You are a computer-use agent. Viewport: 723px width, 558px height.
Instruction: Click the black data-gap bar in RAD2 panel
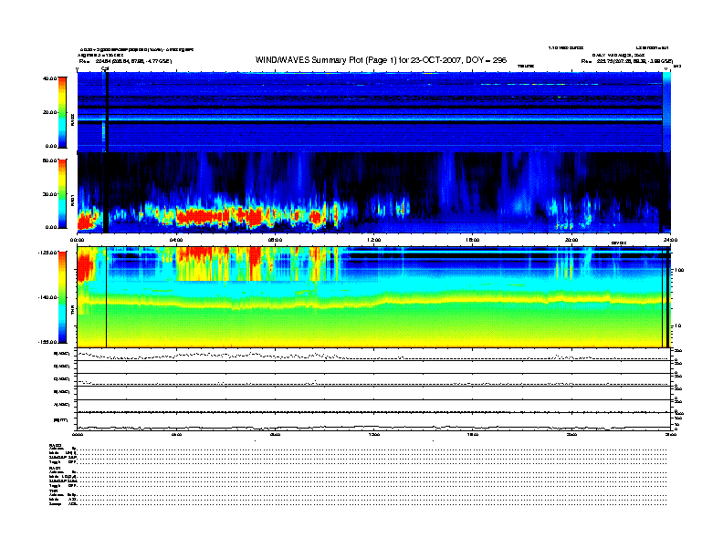(x=107, y=112)
